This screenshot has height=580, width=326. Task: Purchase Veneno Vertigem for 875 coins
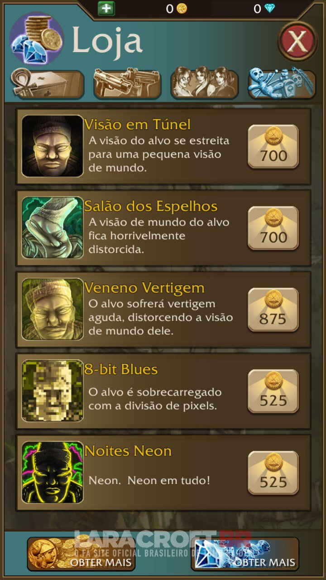click(x=273, y=310)
